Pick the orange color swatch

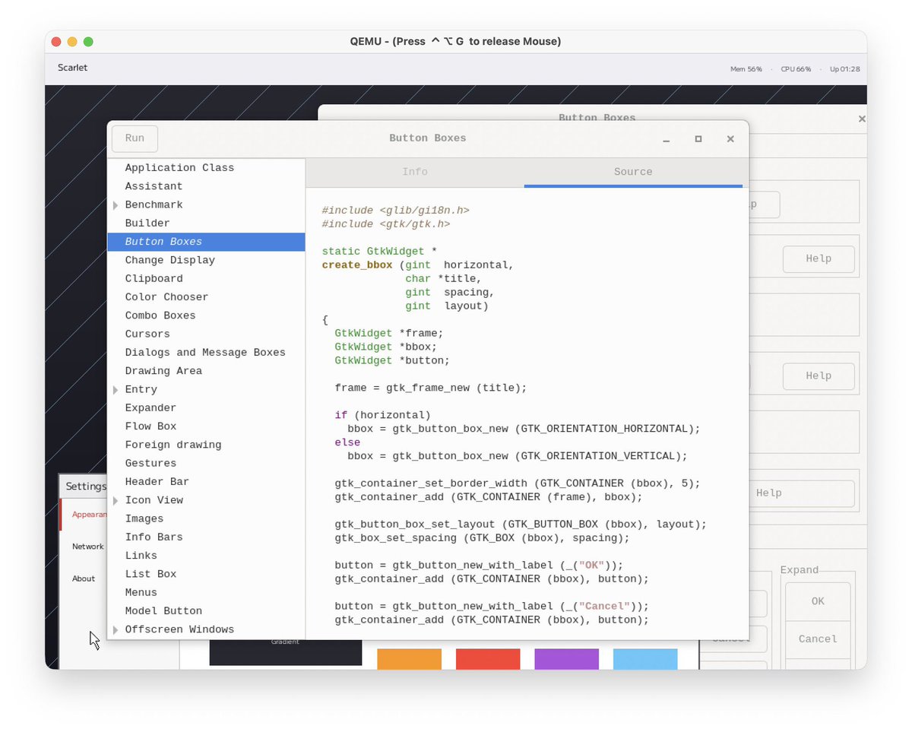[x=410, y=658]
